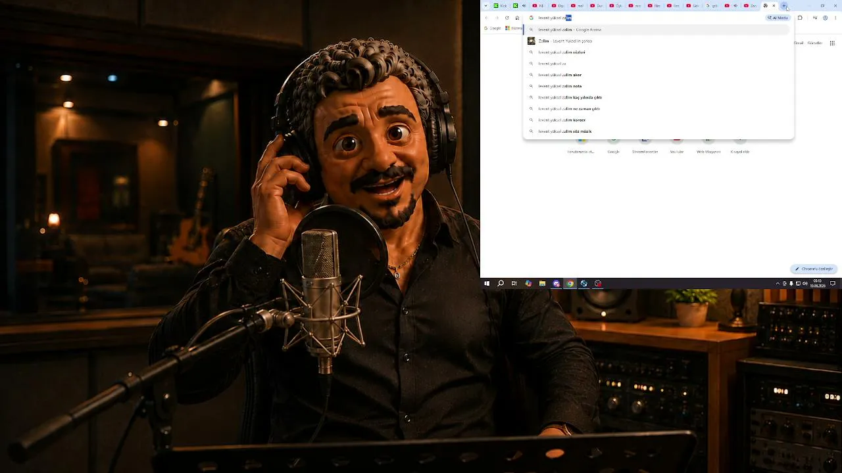Select suggestion 'levent yüksel zalim konser'

click(658, 120)
